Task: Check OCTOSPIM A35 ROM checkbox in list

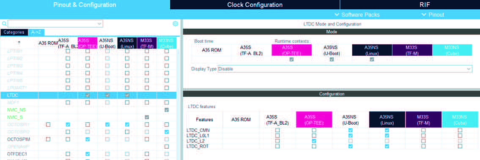Action: (x=48, y=139)
